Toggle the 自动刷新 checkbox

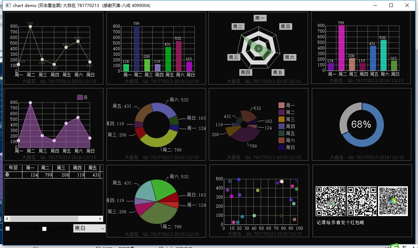click(44, 229)
